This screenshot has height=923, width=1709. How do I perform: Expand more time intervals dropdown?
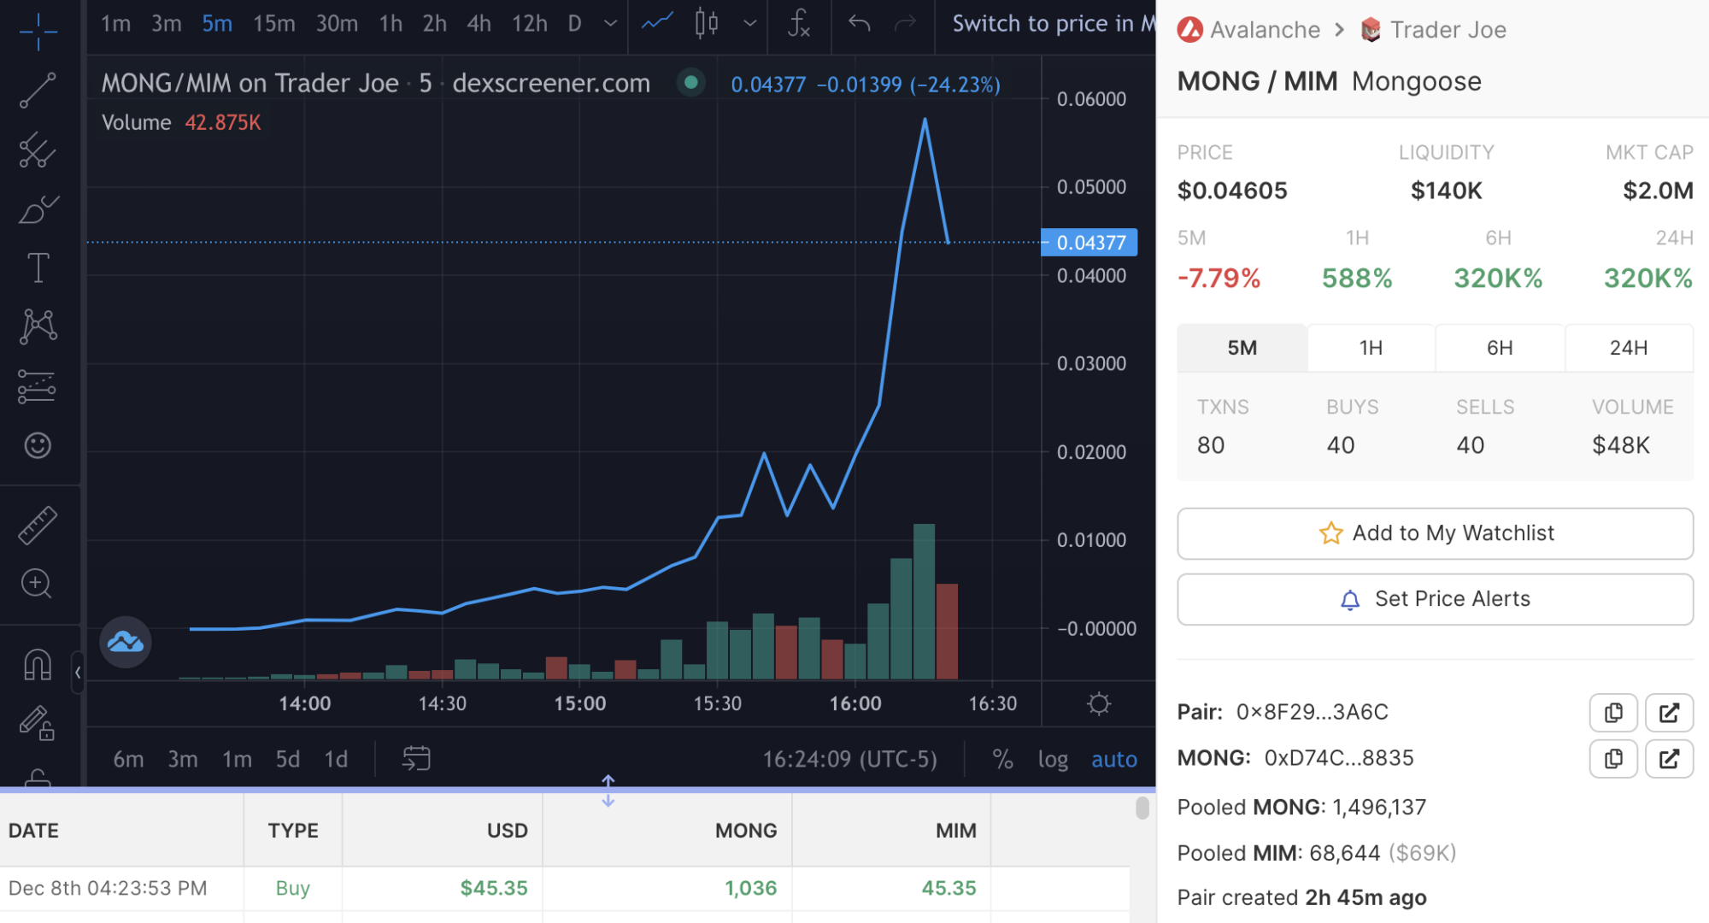click(x=610, y=23)
